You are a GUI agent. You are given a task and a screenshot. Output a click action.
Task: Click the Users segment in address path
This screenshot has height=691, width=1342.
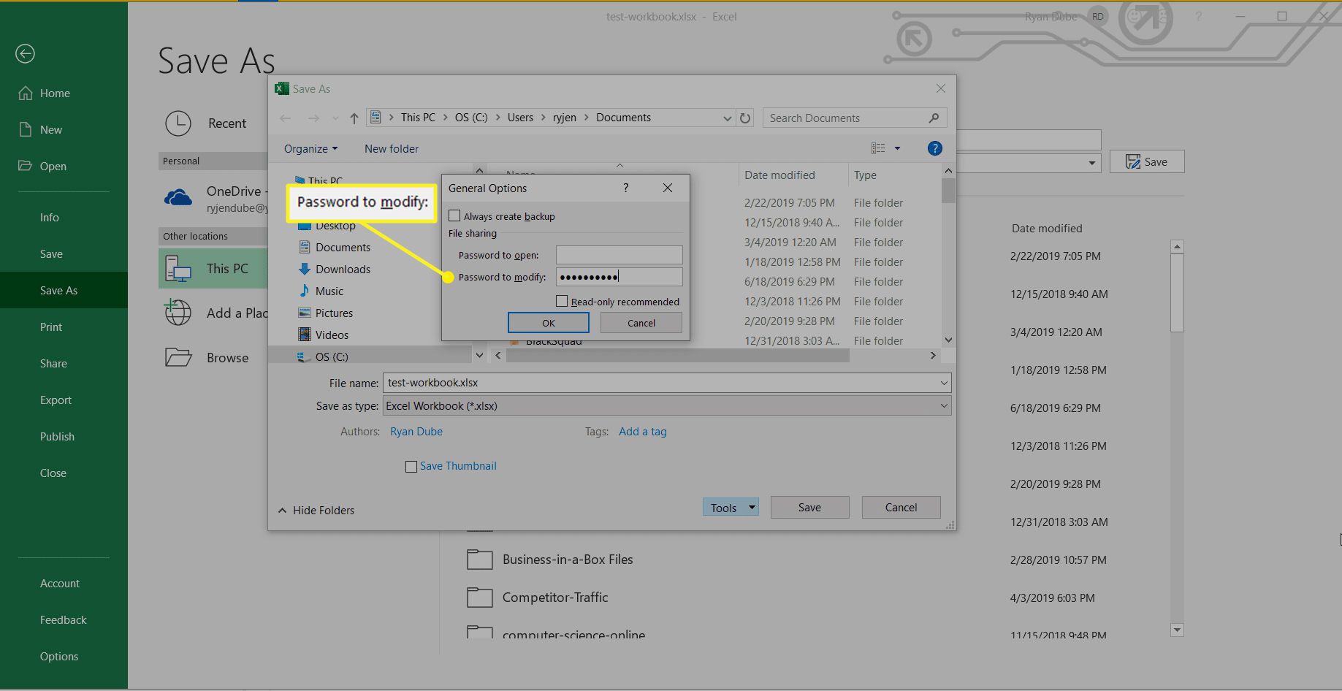click(520, 117)
